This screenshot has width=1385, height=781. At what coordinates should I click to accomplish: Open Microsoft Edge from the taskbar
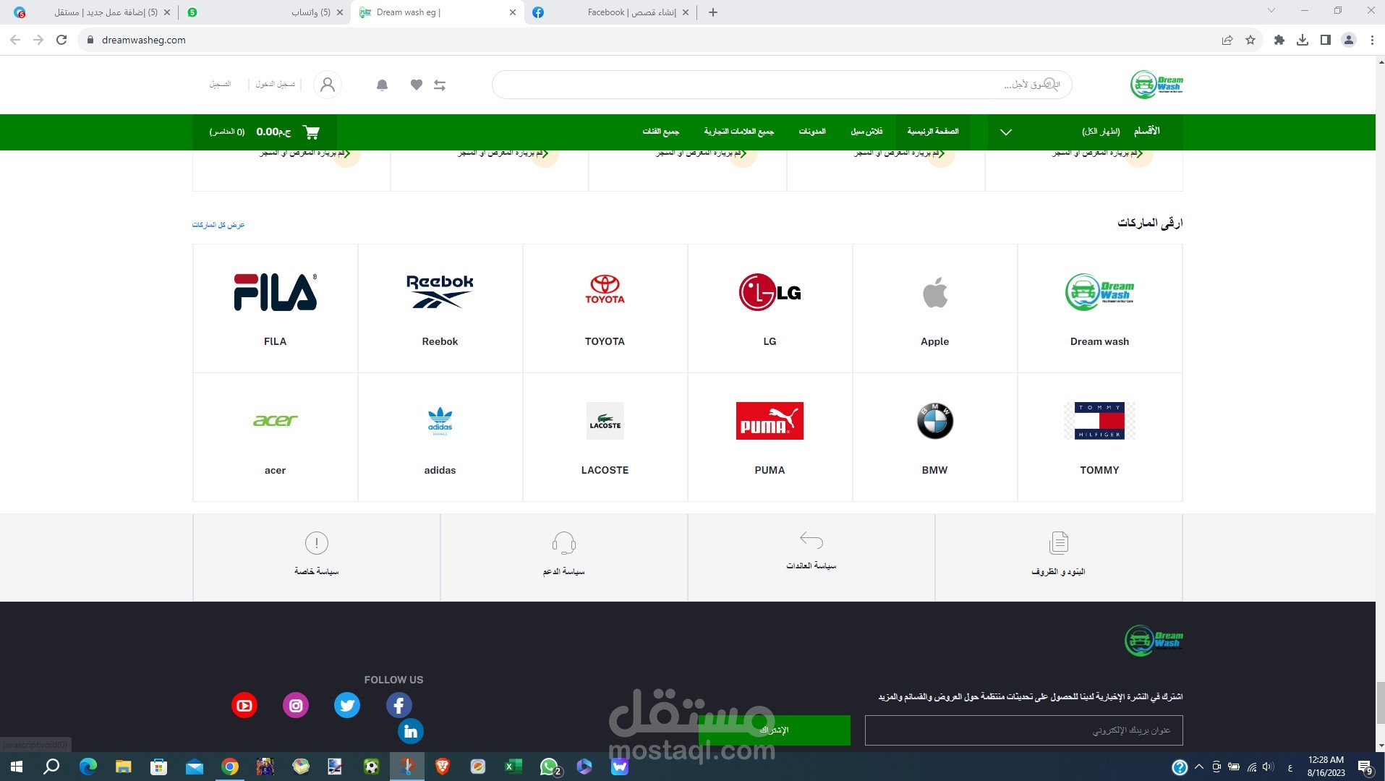(x=88, y=767)
